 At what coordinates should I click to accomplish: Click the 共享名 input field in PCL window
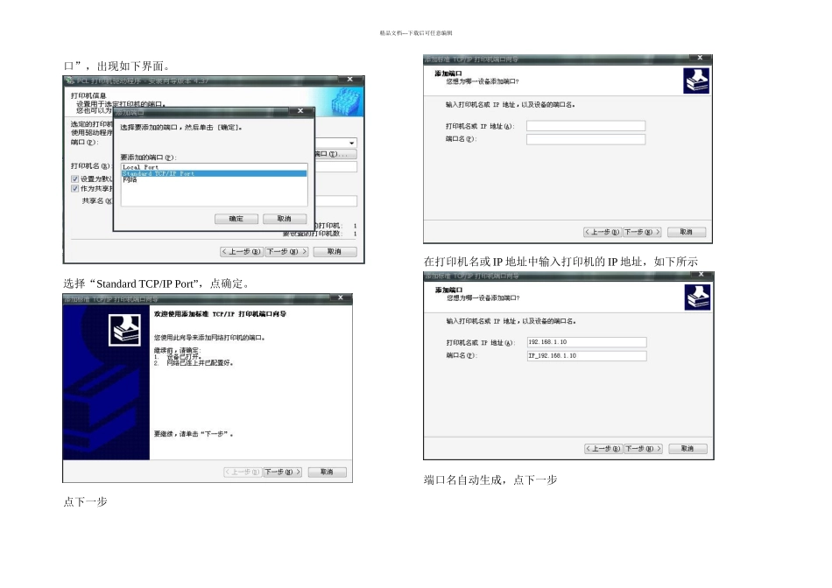(x=336, y=201)
